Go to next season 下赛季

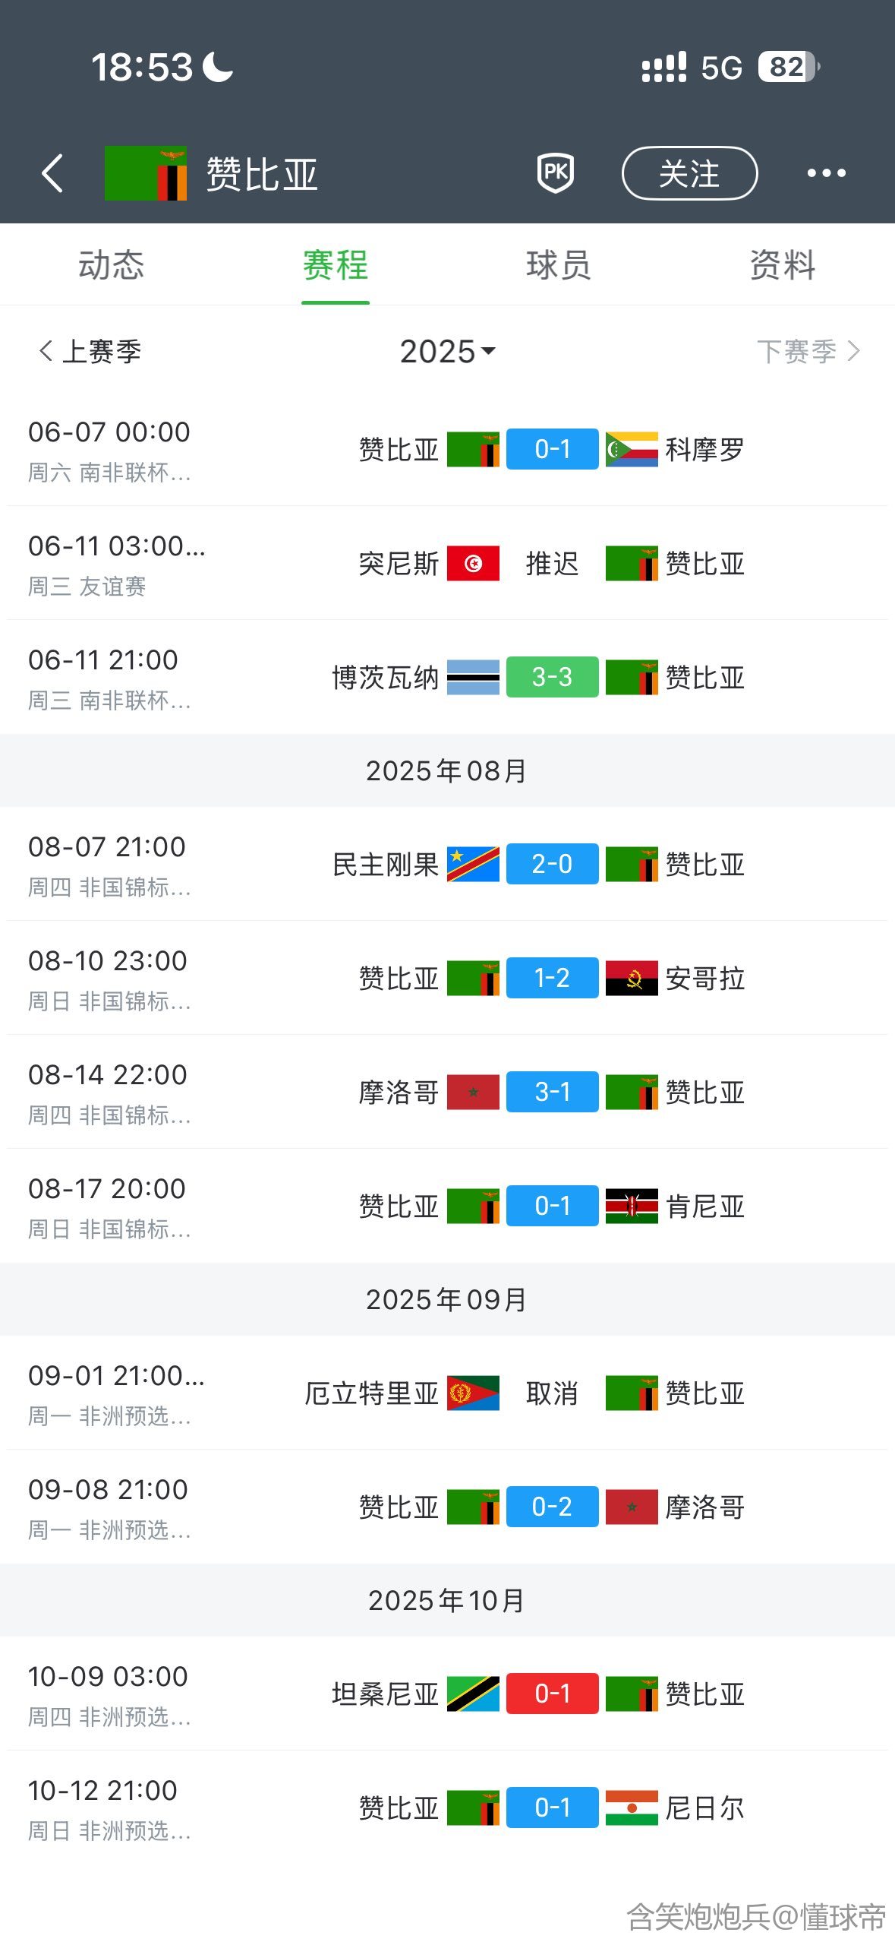(808, 351)
